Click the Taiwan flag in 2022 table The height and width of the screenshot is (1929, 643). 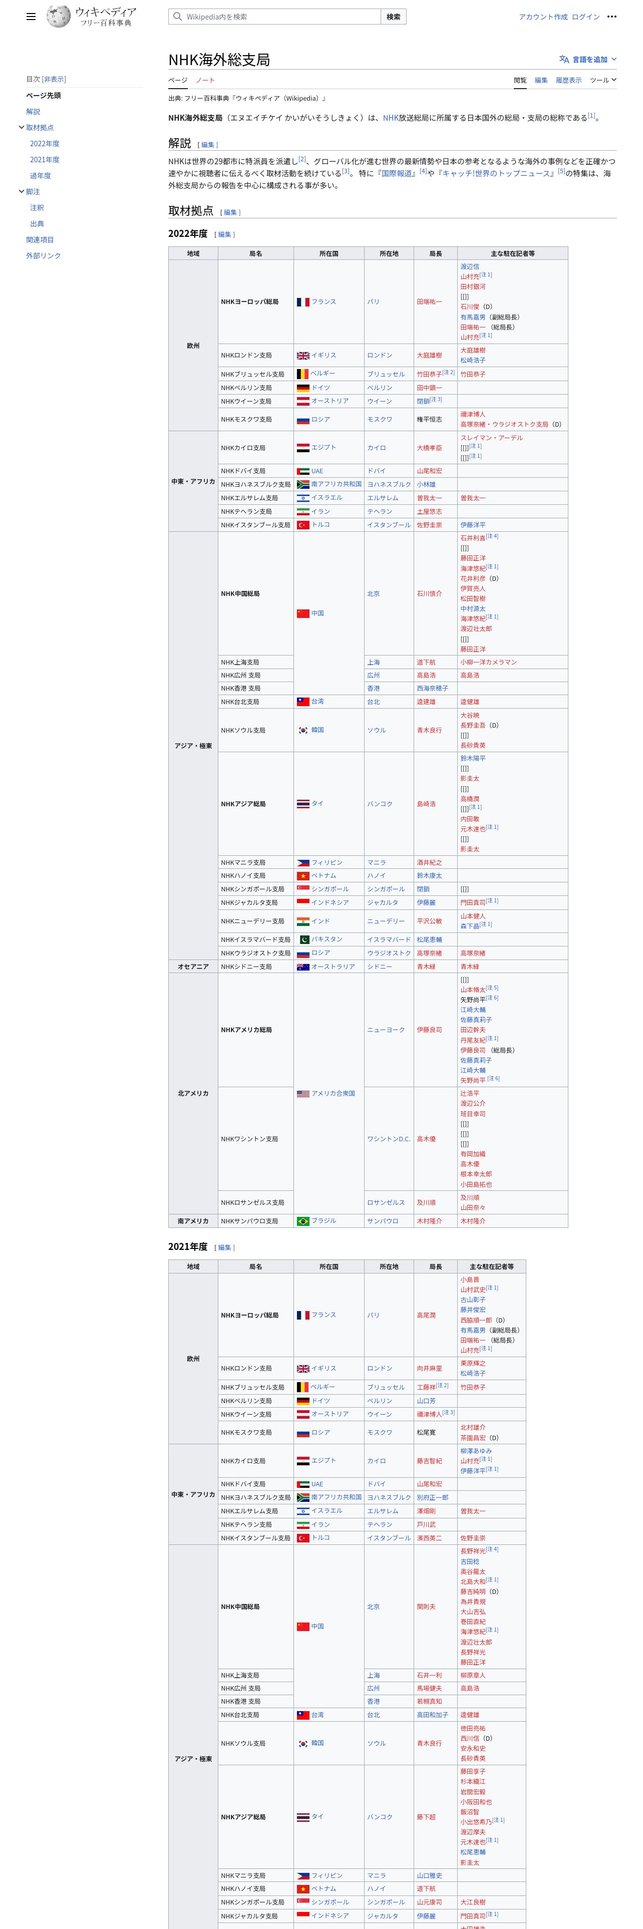pos(303,702)
